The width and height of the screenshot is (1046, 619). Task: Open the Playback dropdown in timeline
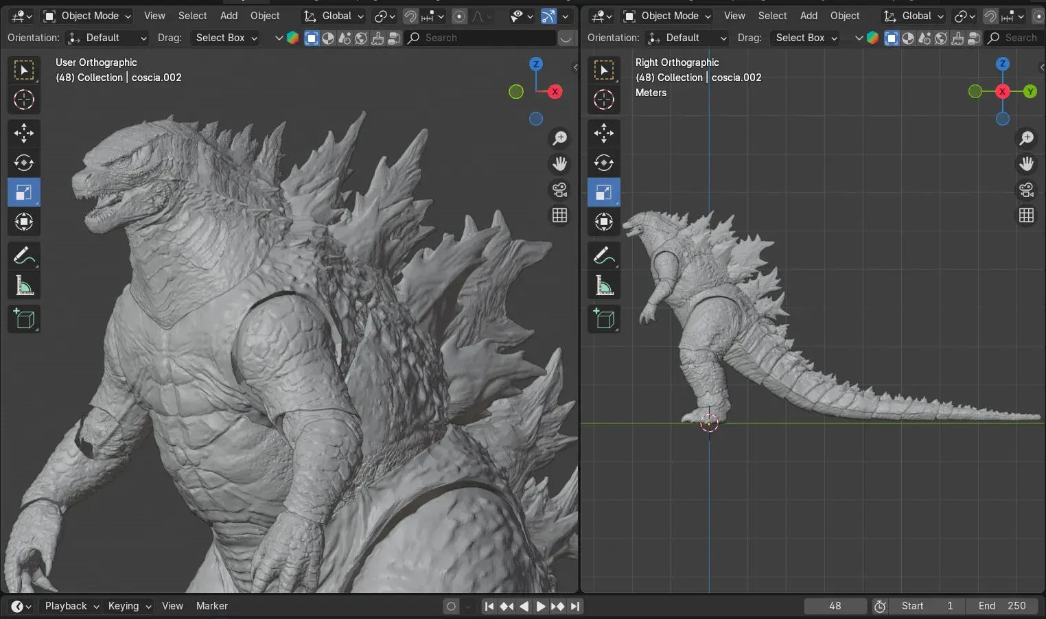(71, 606)
